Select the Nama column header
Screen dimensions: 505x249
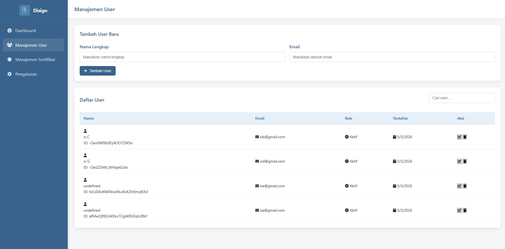(x=88, y=118)
